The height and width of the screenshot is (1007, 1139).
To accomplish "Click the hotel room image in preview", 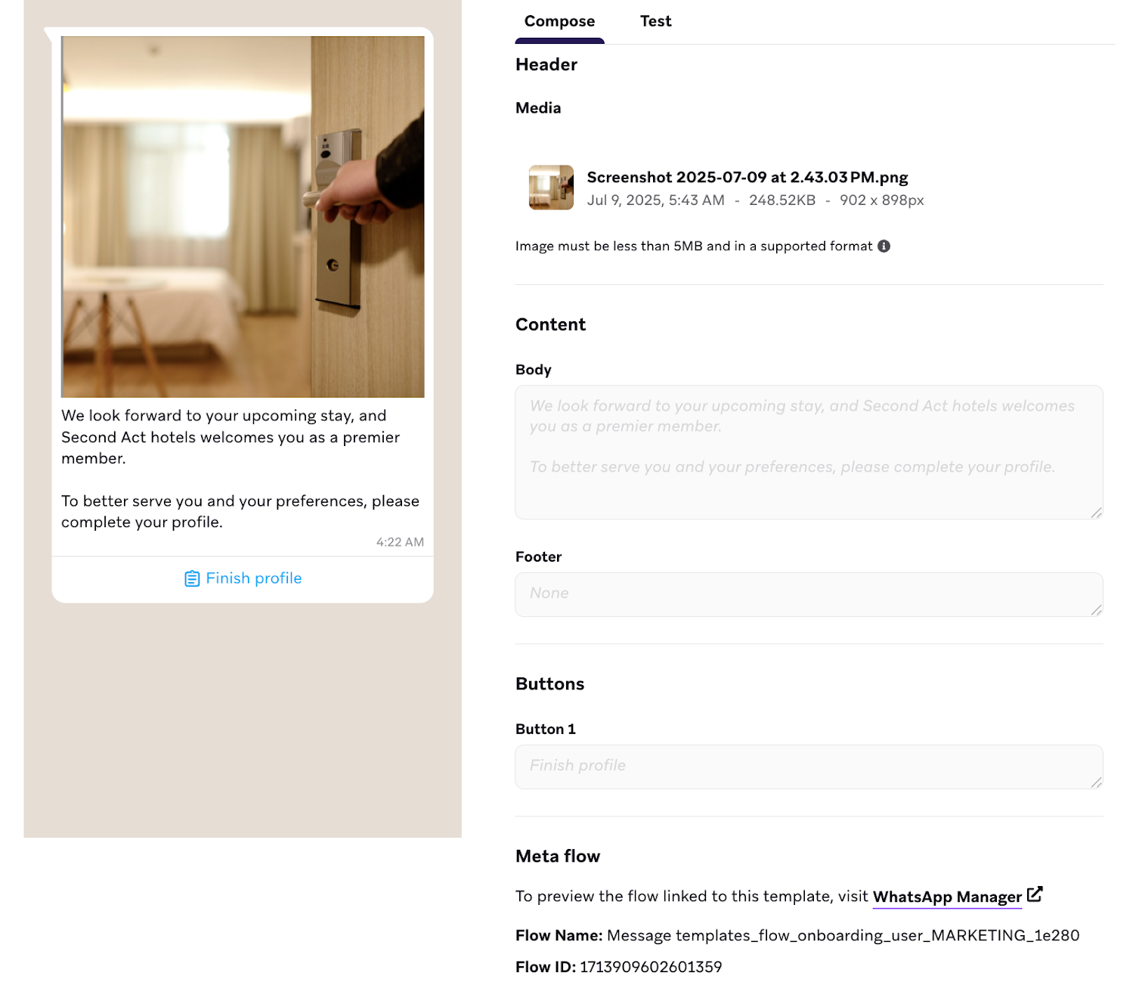I will coord(243,217).
